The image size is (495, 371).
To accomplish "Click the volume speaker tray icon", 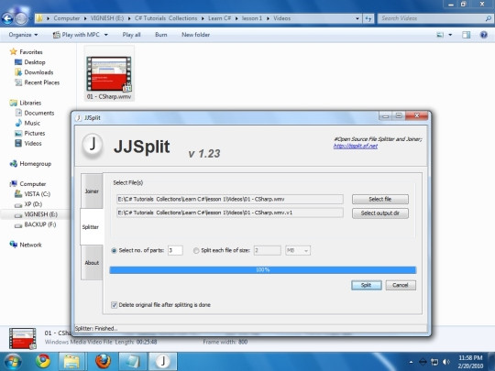I will [446, 362].
